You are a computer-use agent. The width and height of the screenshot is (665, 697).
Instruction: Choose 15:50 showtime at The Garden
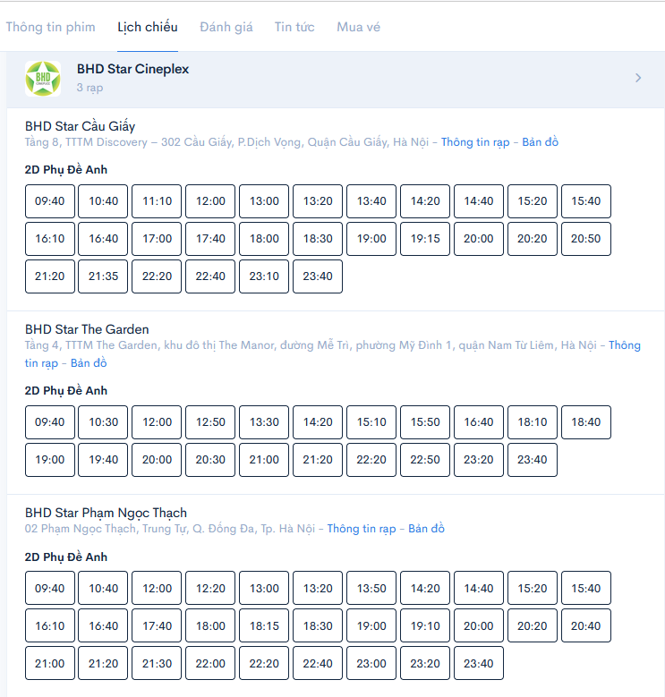[x=425, y=421]
